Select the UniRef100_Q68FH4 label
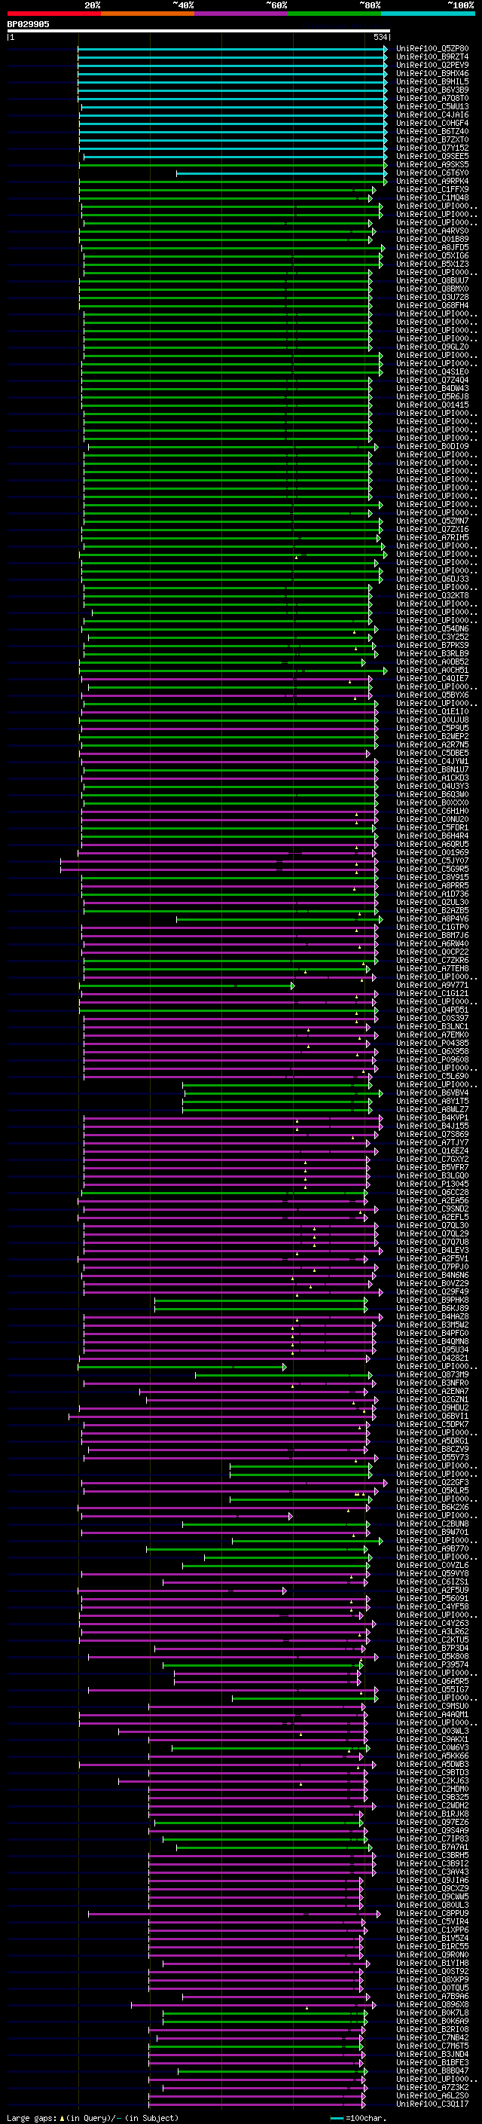 point(432,306)
